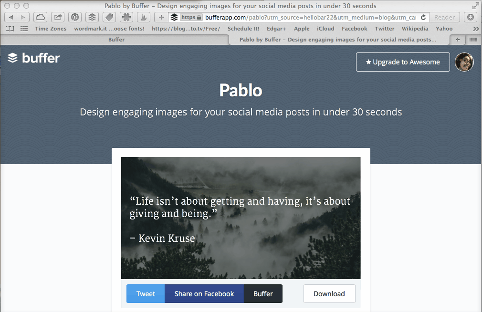The image size is (482, 312).
Task: Click the Pinterest extension icon
Action: [75, 17]
